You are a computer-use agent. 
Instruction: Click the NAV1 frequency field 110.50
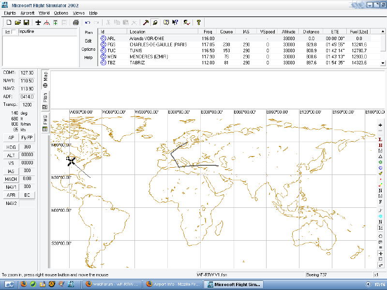tap(27, 81)
